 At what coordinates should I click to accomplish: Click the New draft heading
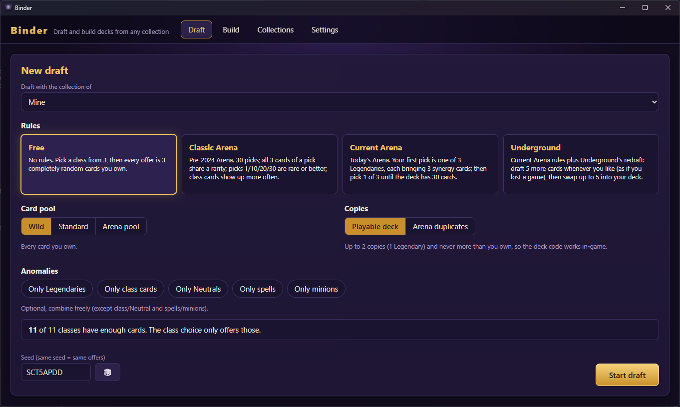44,70
